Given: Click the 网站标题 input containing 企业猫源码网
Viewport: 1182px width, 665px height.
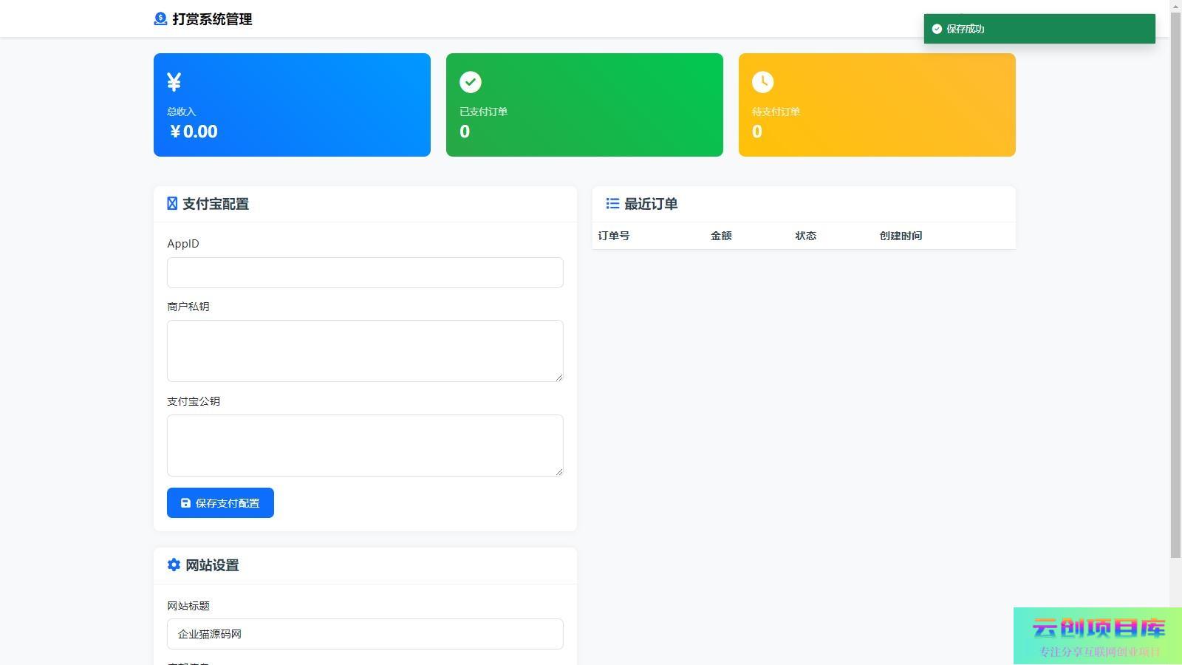Looking at the screenshot, I should [365, 634].
